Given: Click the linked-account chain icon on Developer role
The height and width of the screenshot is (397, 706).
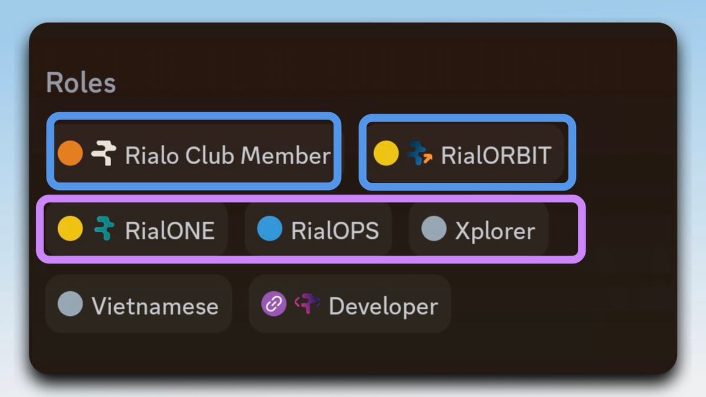Looking at the screenshot, I should 272,305.
